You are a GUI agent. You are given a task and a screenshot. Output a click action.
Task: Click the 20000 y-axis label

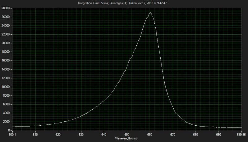click(6, 44)
